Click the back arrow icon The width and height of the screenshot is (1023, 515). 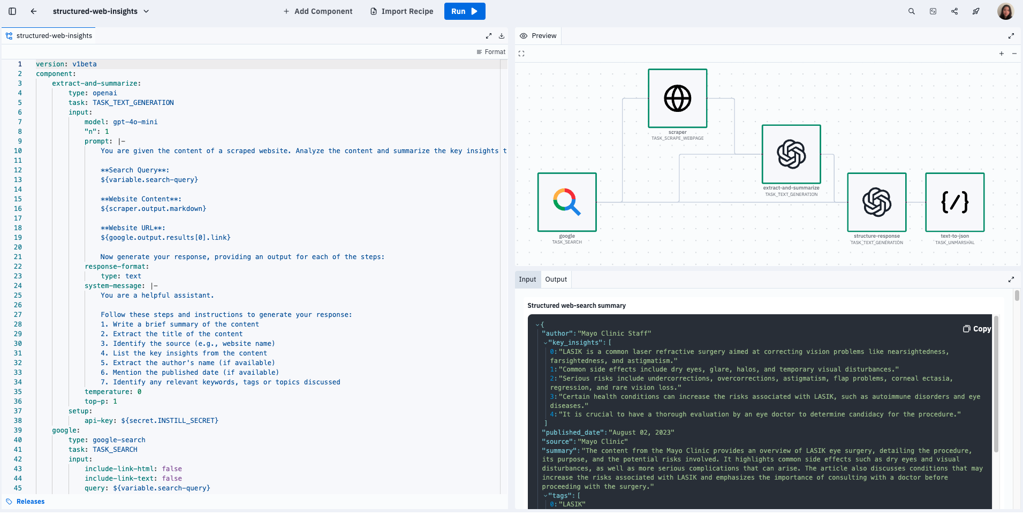34,11
